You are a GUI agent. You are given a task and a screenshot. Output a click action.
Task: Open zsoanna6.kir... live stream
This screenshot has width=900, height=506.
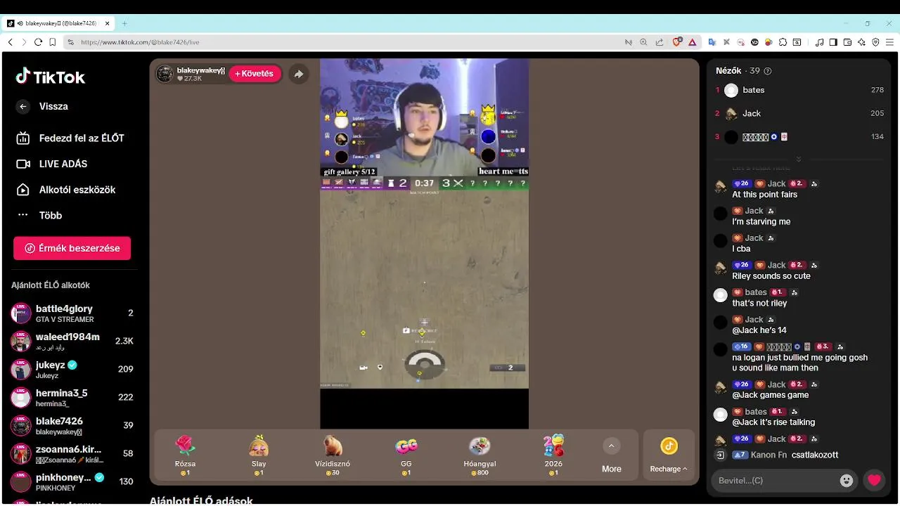(x=72, y=454)
